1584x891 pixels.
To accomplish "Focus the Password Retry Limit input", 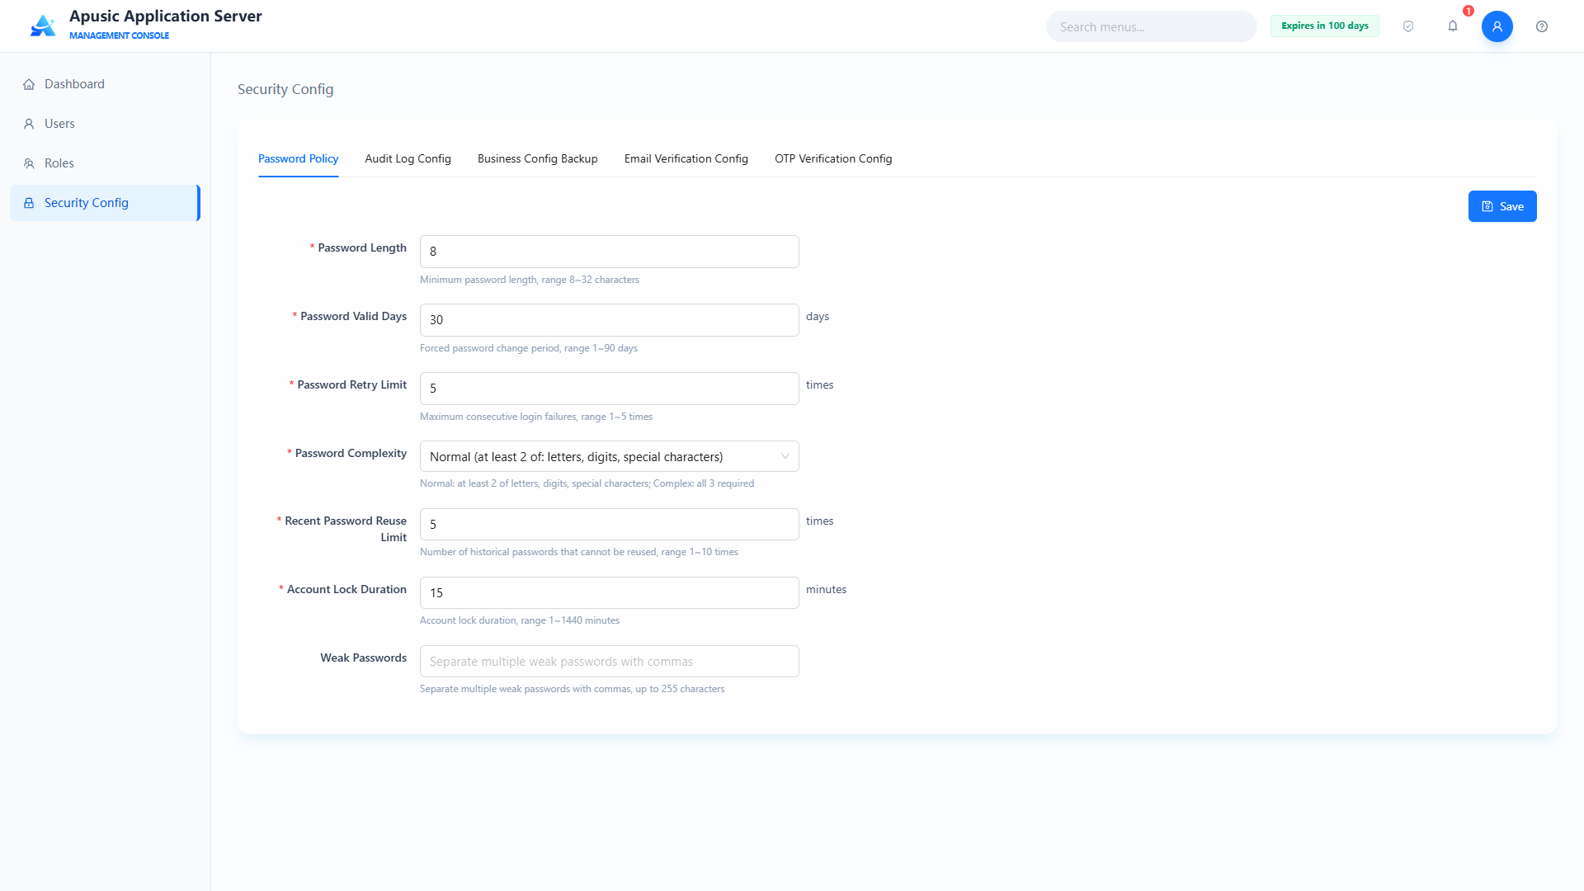I will [610, 389].
